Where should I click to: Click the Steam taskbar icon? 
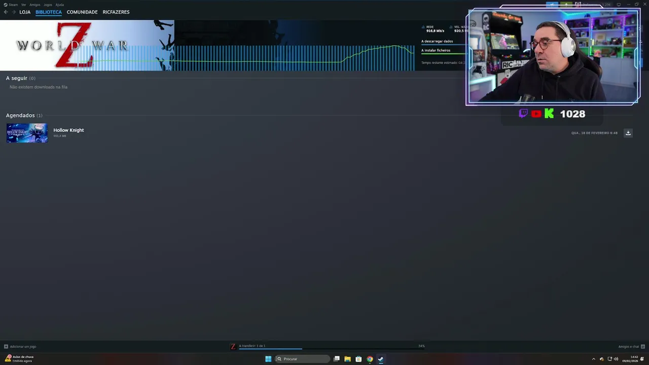pyautogui.click(x=381, y=359)
